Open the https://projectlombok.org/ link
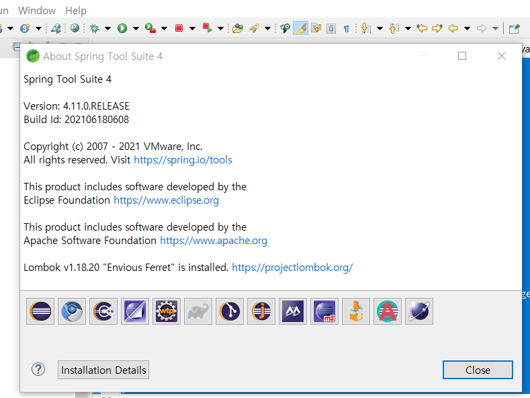 tap(292, 268)
